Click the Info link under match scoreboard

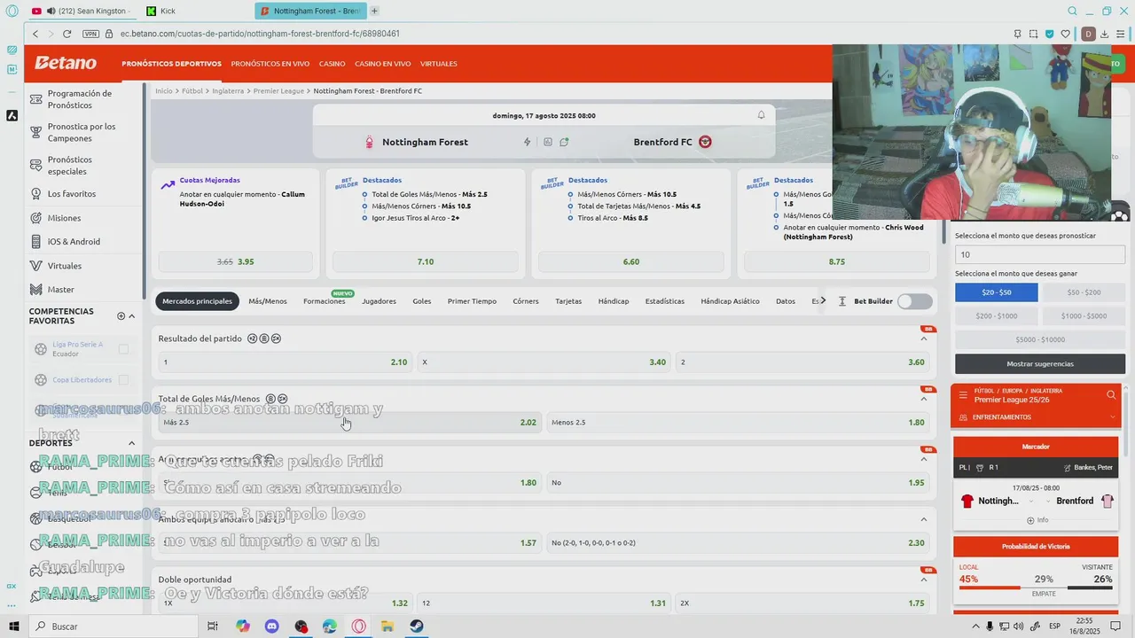point(1037,520)
